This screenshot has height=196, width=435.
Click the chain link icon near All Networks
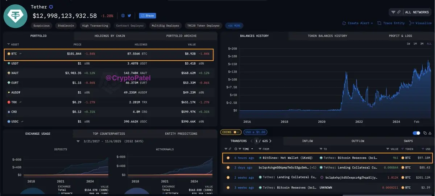(x=399, y=12)
